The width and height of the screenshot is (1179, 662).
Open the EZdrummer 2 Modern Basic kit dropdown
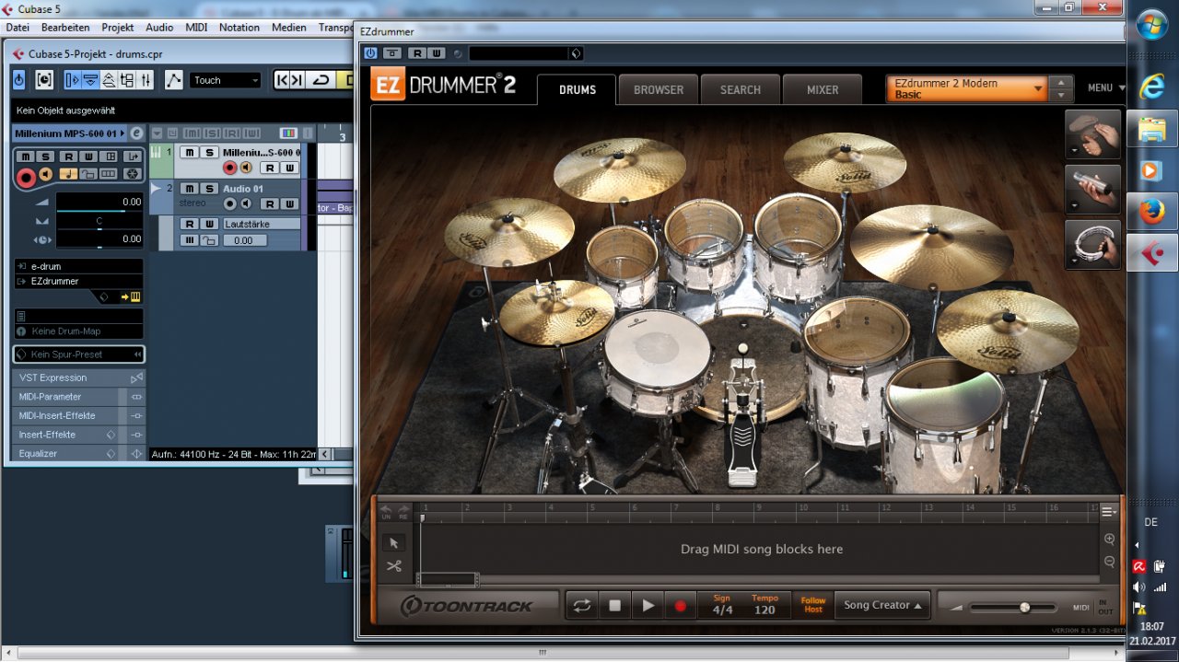click(967, 89)
